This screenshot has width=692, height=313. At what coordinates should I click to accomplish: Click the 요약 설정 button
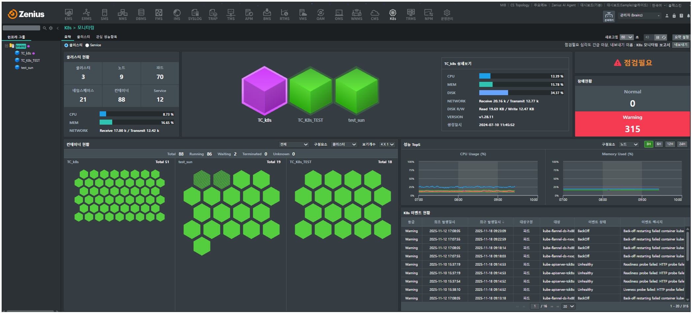(x=681, y=37)
